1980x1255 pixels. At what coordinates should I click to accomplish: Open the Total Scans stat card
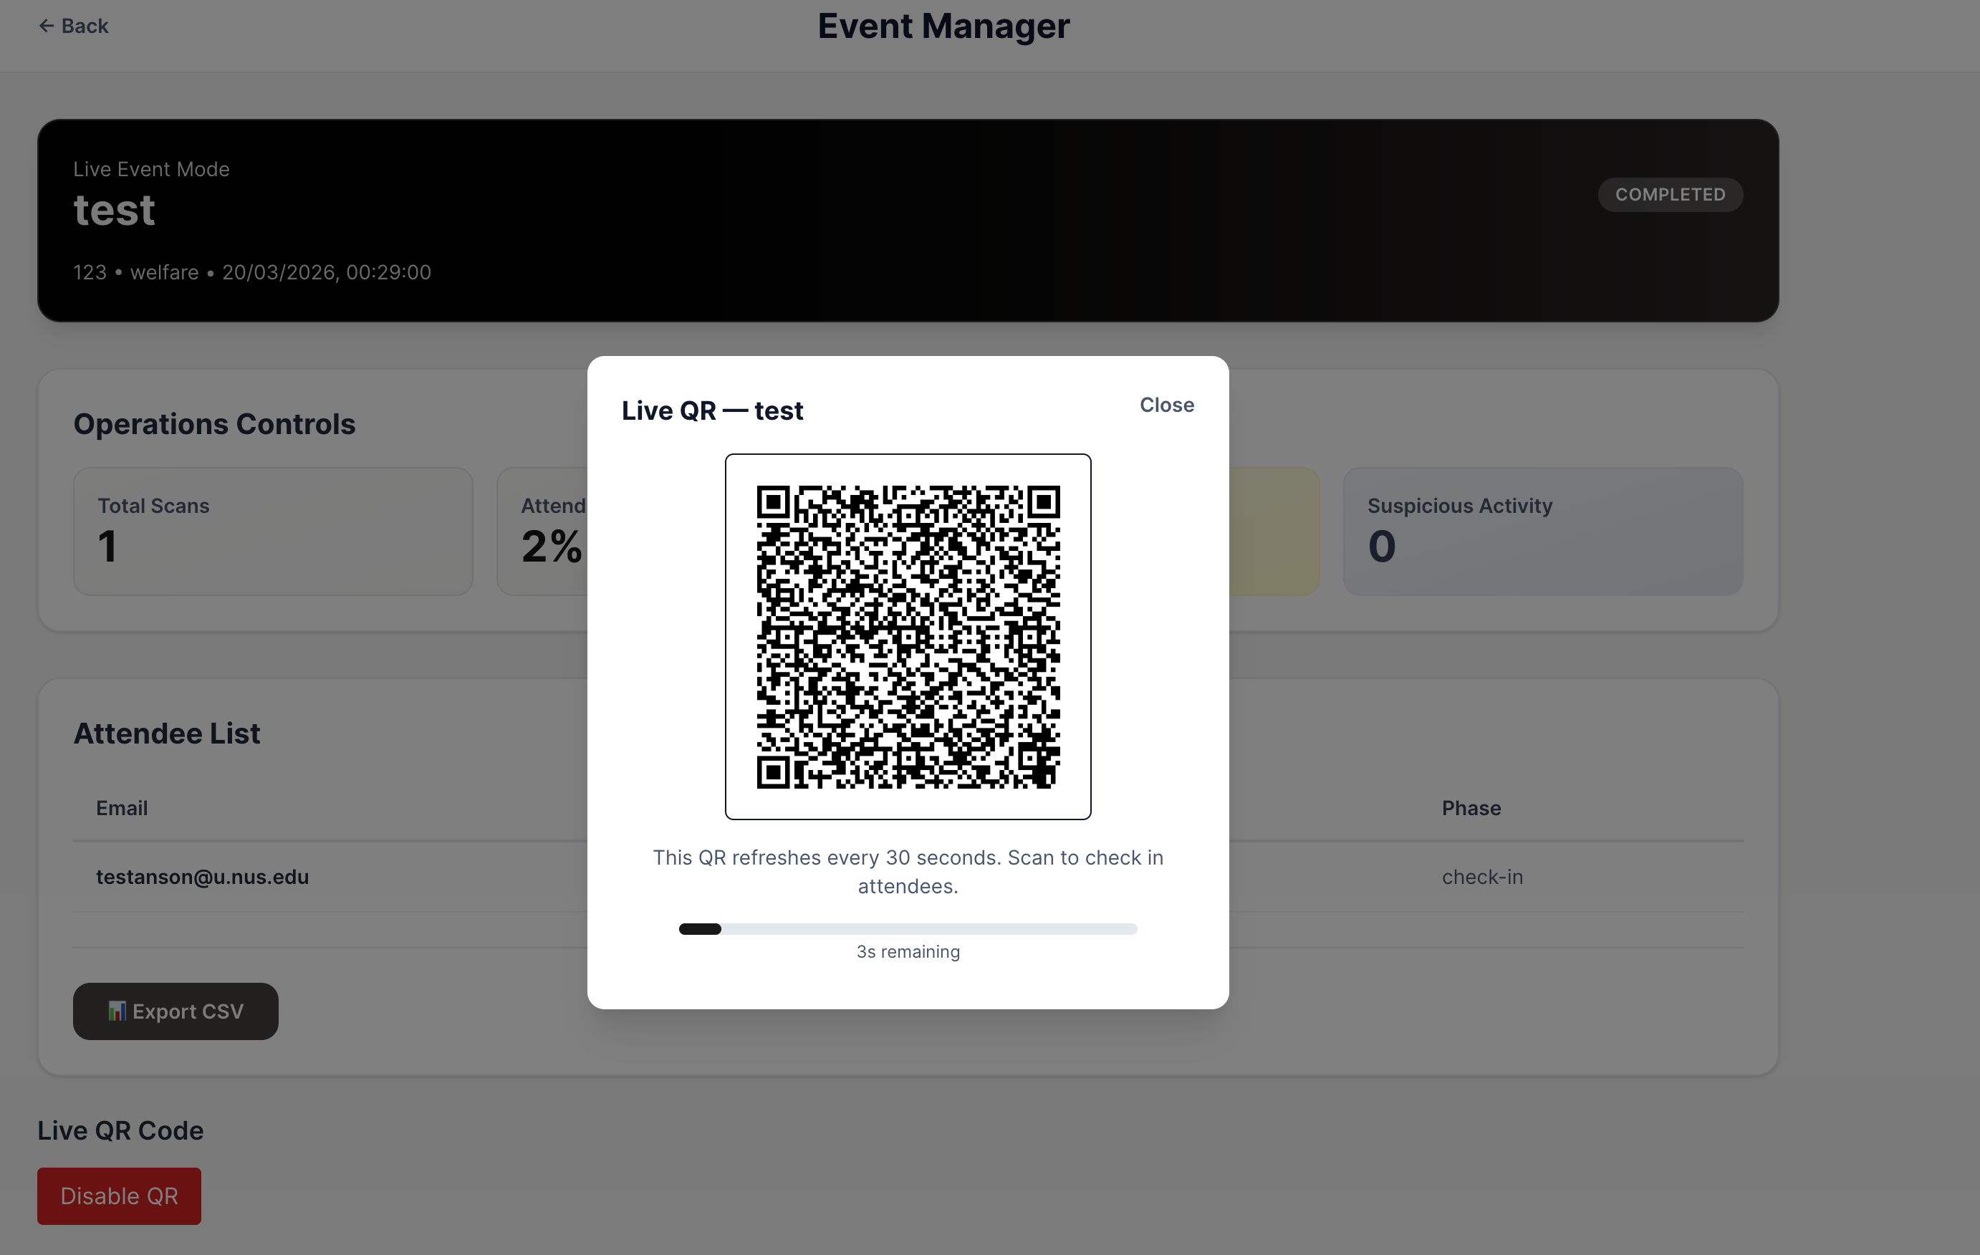[273, 532]
